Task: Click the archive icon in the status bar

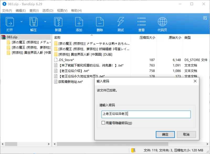Action: [133, 150]
